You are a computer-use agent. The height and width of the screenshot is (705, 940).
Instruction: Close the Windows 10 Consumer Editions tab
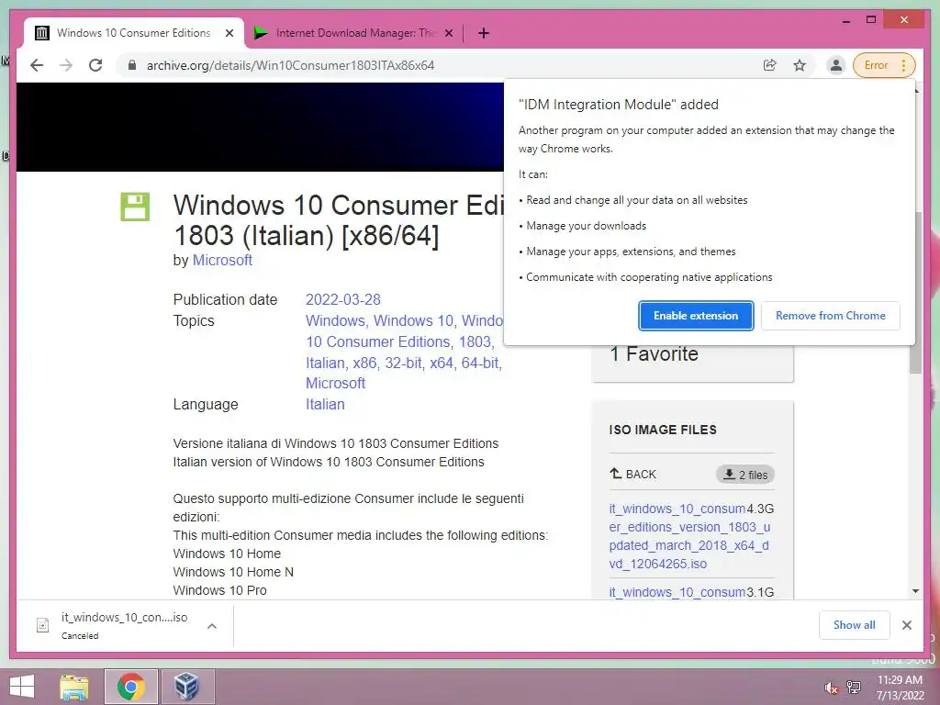click(229, 33)
